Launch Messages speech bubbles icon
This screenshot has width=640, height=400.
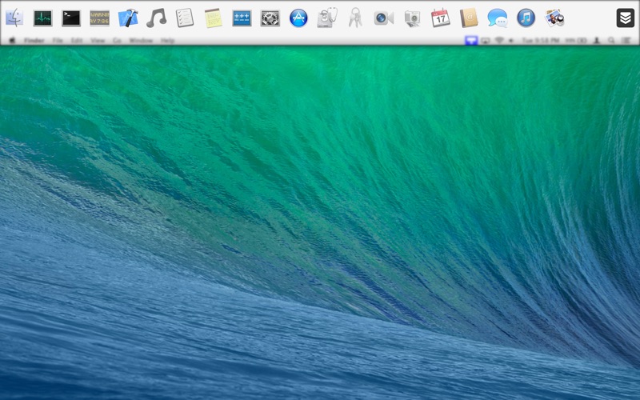pos(498,18)
